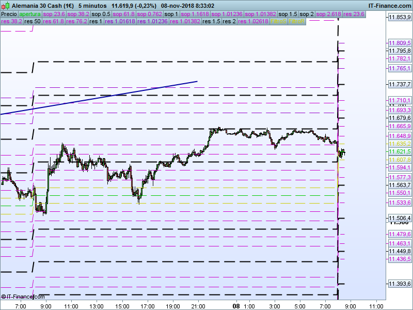Select the sop 2.618 legend label
Image resolution: width=413 pixels, height=310 pixels.
click(328, 14)
